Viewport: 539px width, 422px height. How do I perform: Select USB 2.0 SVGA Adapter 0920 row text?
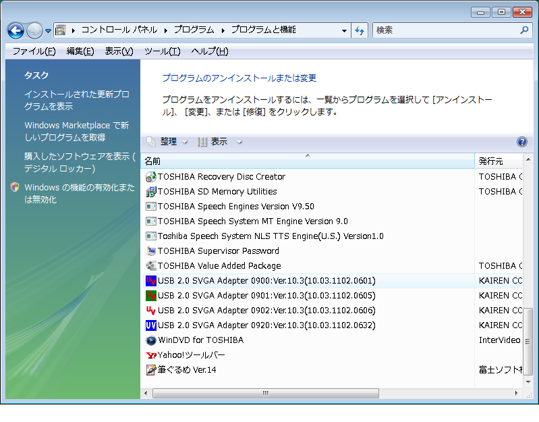click(266, 325)
